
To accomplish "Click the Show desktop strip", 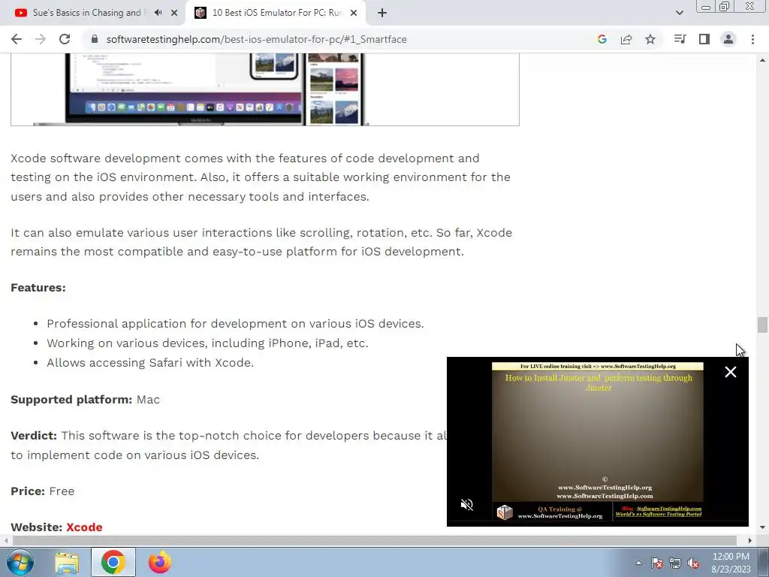I will [x=764, y=562].
